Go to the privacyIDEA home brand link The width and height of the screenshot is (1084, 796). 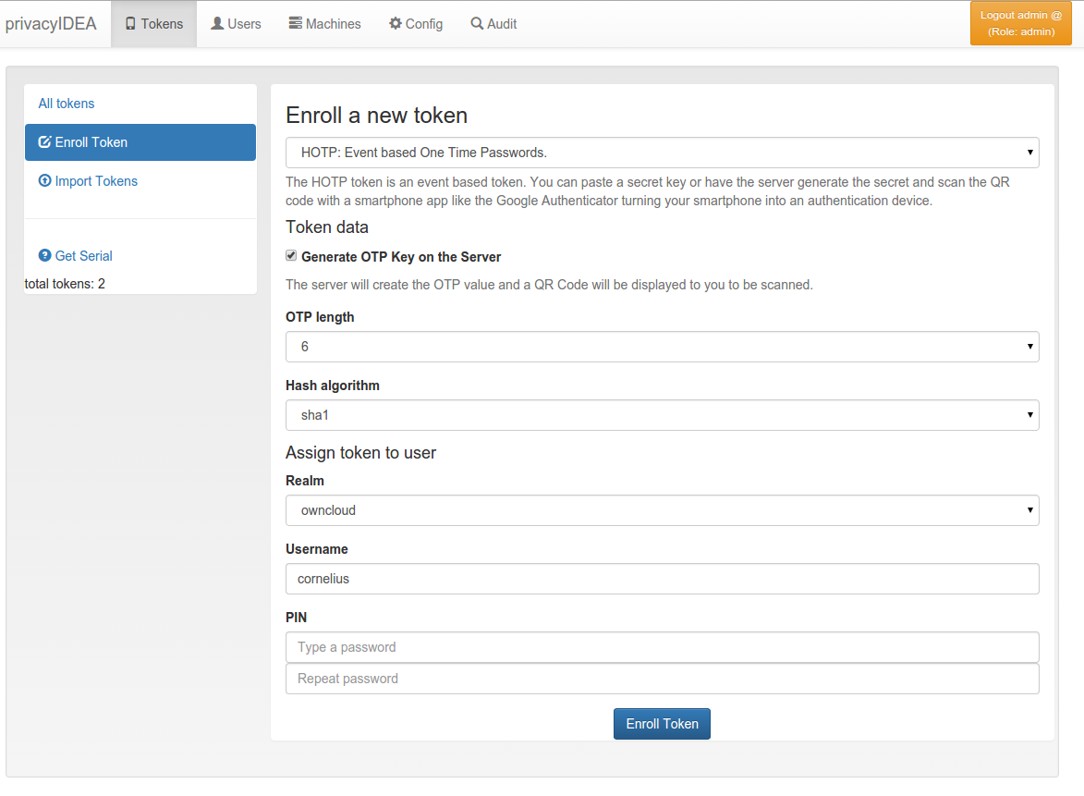point(51,23)
